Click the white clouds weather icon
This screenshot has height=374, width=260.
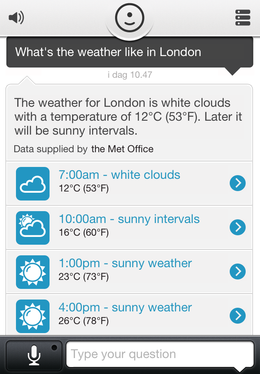[32, 183]
